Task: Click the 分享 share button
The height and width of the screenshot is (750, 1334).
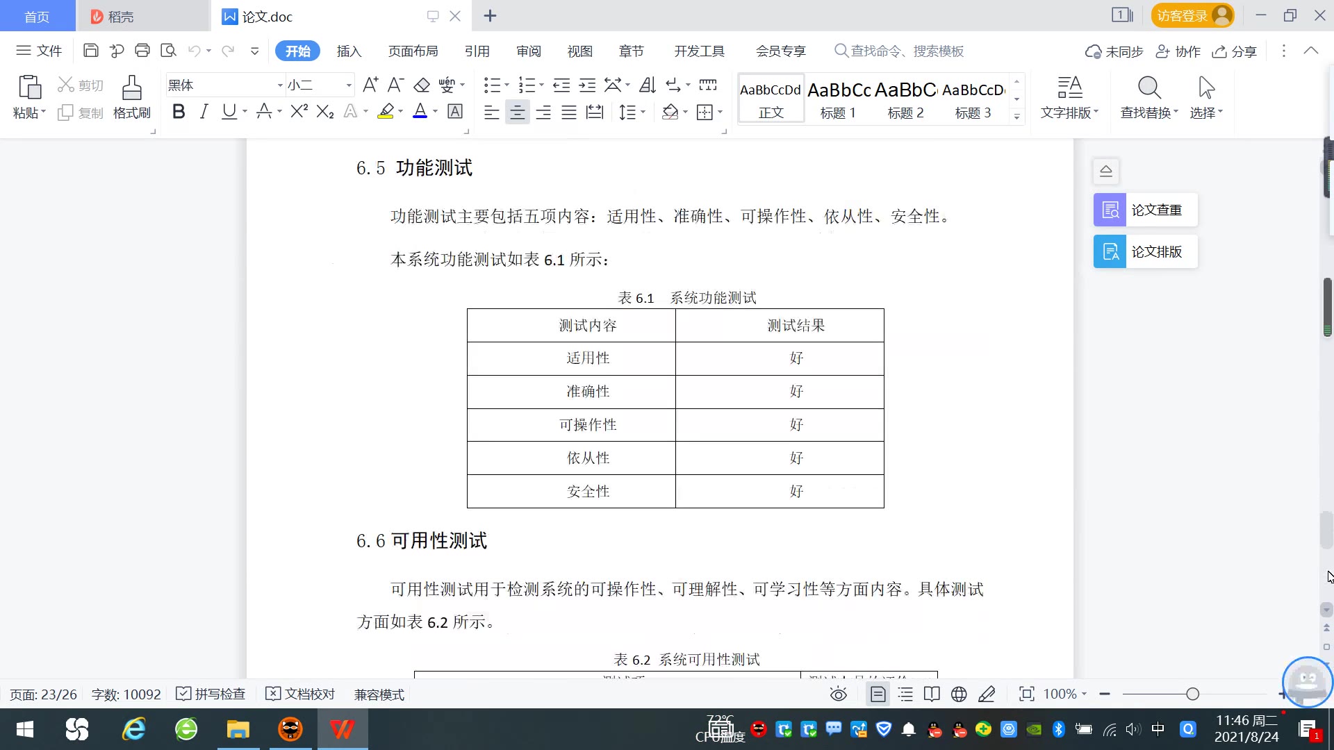Action: pyautogui.click(x=1235, y=51)
